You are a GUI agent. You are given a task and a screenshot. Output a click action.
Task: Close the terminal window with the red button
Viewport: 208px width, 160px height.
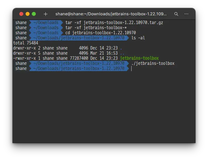click(21, 14)
